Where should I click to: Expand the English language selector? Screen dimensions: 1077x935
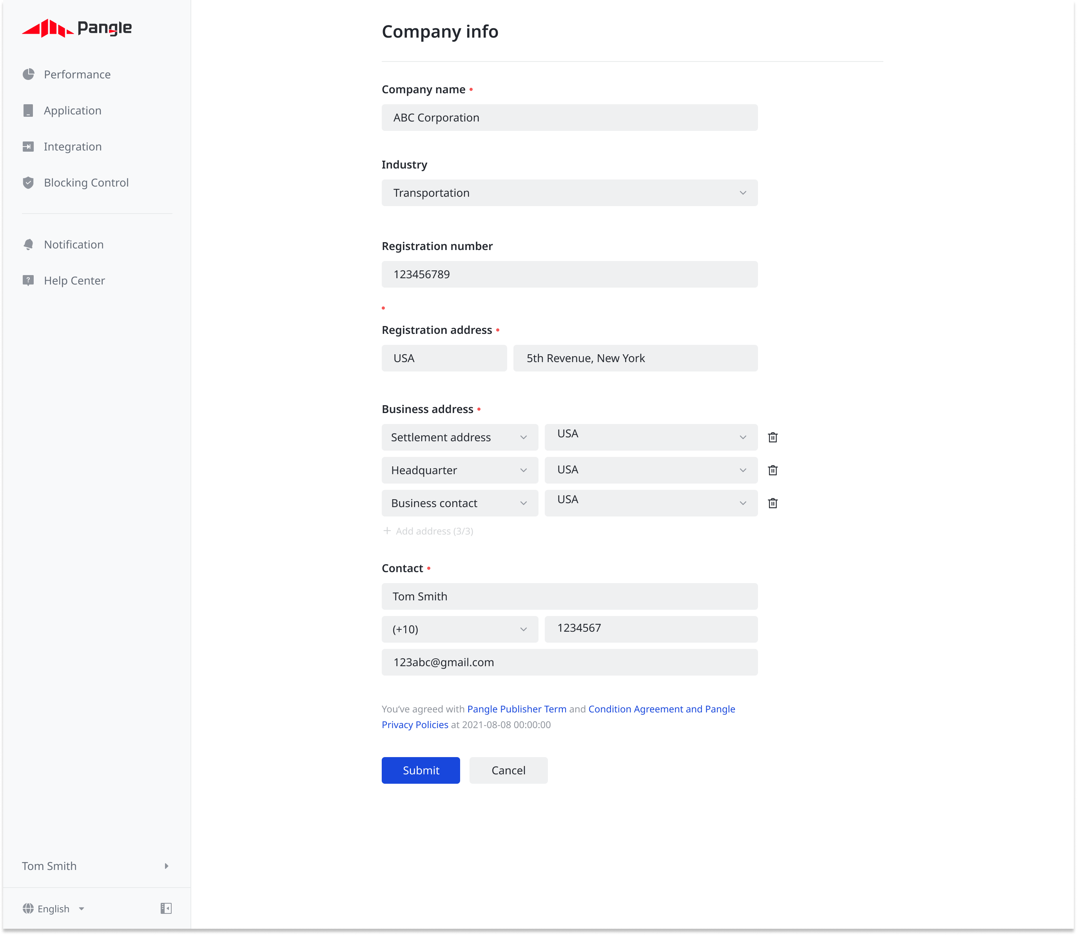(54, 908)
